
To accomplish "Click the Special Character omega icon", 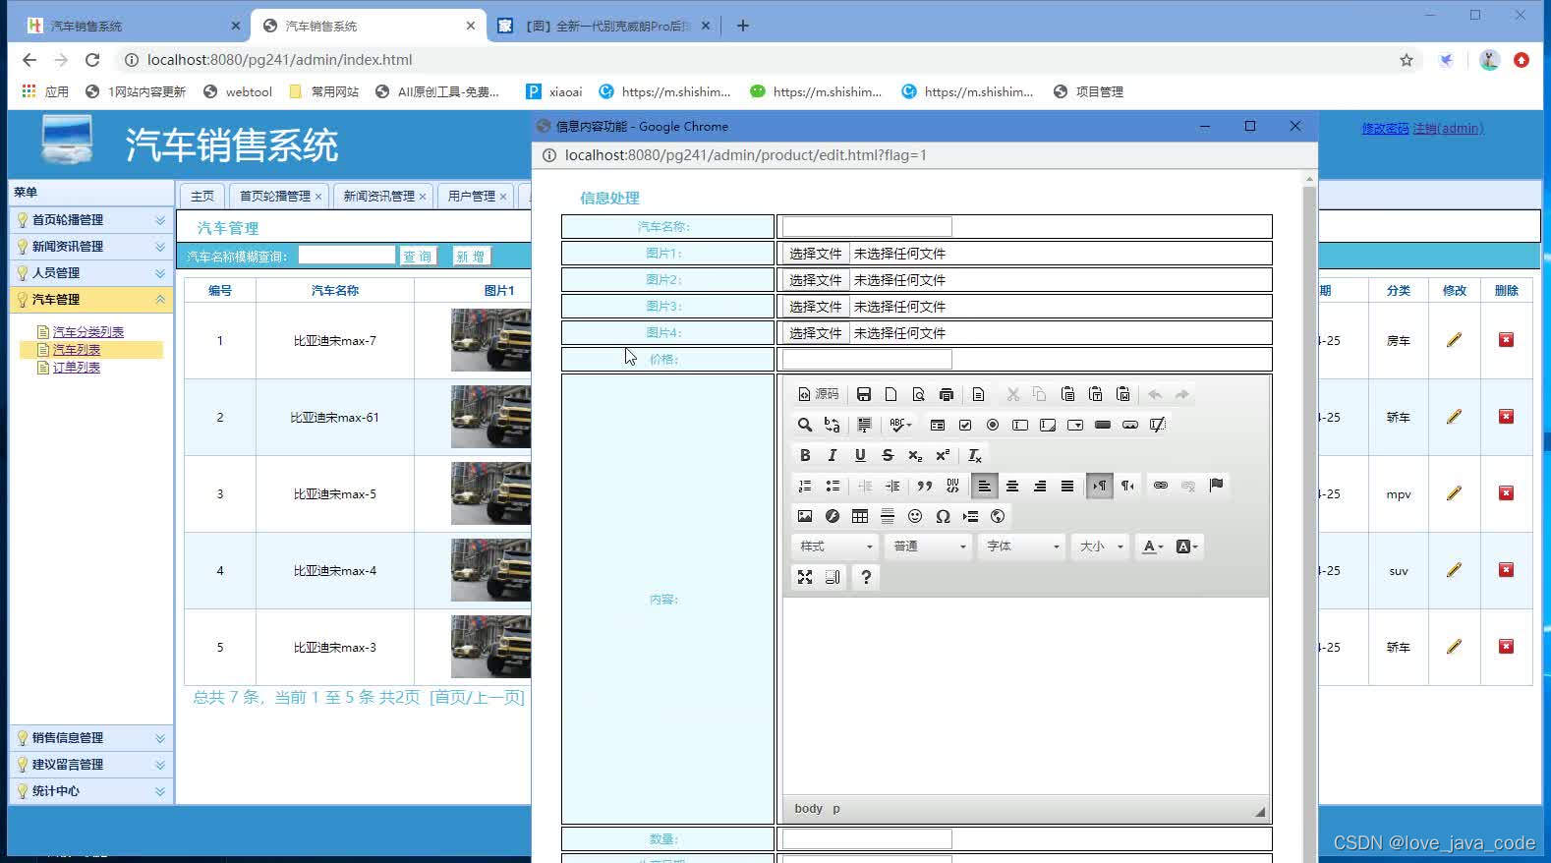I will tap(943, 516).
